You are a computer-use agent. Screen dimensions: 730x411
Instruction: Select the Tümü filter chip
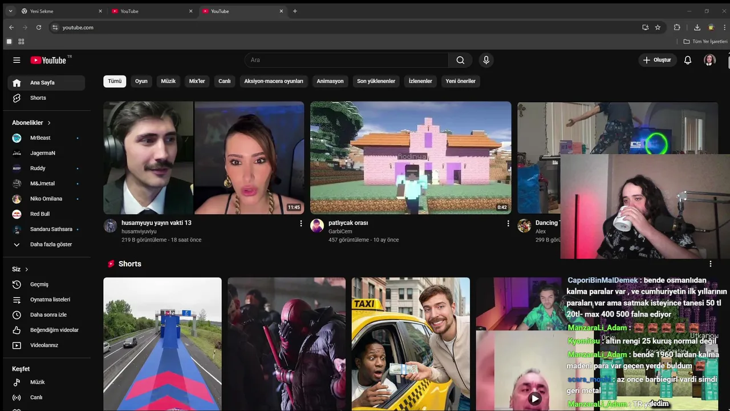[x=115, y=81]
